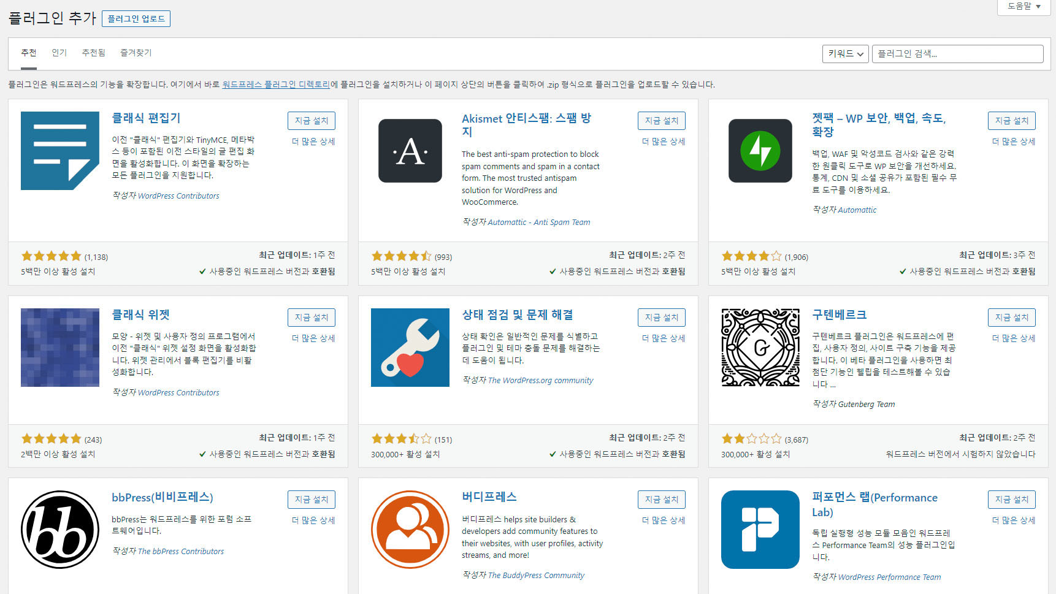The width and height of the screenshot is (1056, 594).
Task: Open the 워드프레스 플러그인 디렉토리 link
Action: tap(276, 85)
